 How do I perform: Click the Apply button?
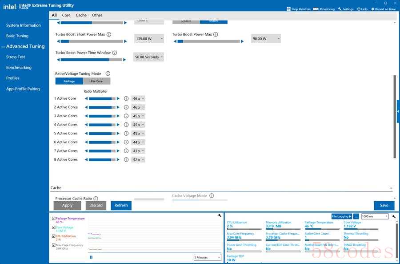(68, 206)
